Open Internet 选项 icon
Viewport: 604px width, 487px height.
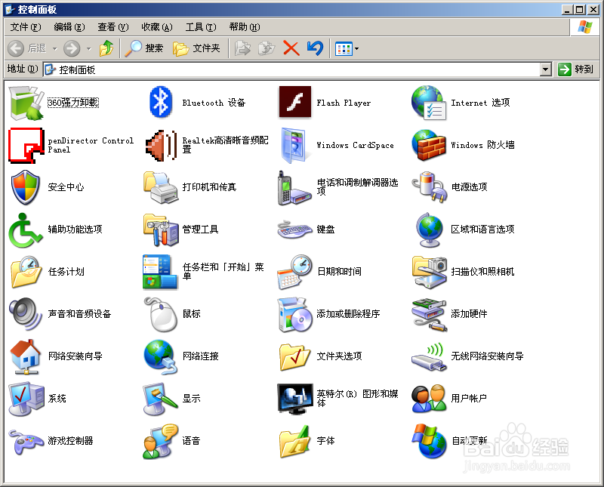[x=429, y=103]
